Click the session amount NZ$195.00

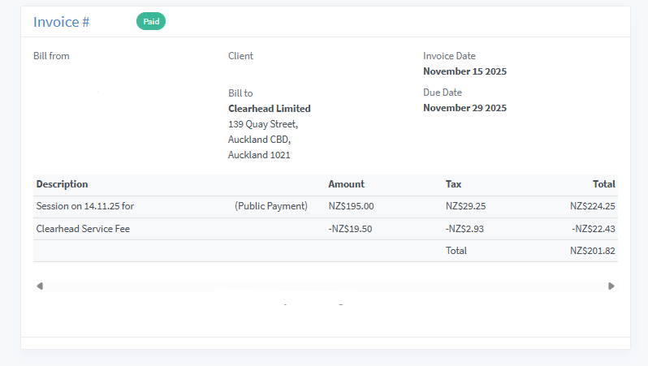coord(351,206)
